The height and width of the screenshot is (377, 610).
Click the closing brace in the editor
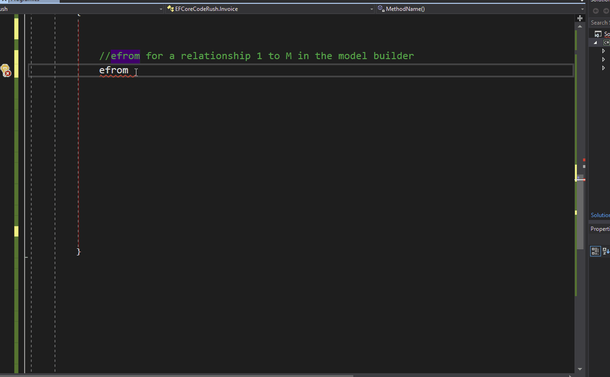coord(79,252)
